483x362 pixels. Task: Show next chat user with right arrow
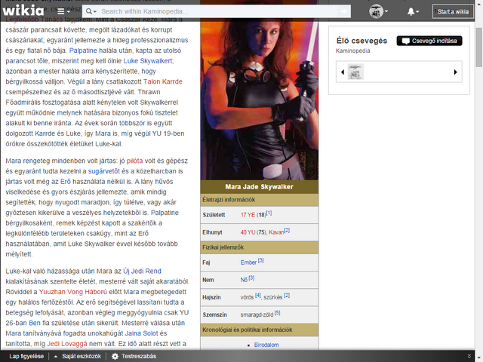(x=455, y=72)
